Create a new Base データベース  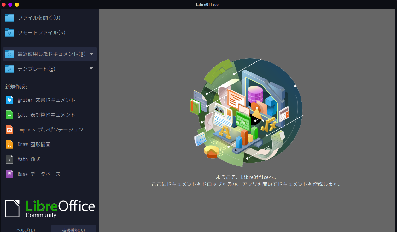[x=50, y=174]
